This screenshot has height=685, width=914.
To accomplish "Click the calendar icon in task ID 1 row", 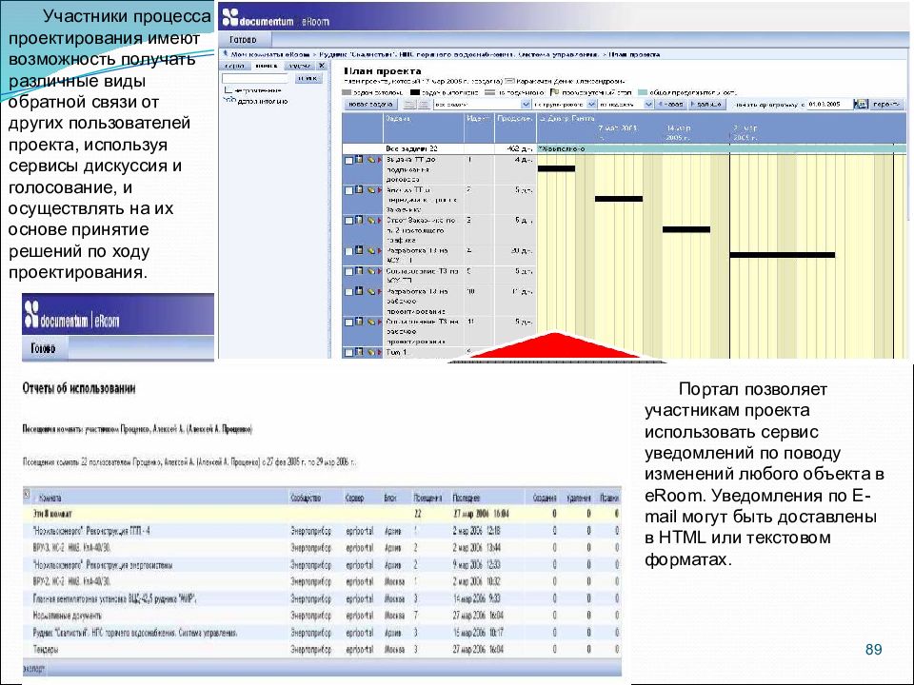I will (x=360, y=159).
